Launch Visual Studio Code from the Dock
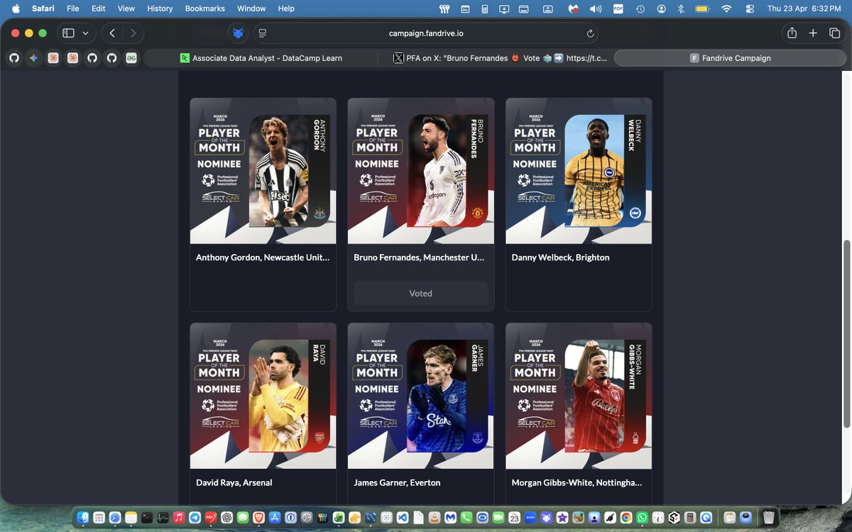Screen dimensions: 852x532 click(403, 517)
